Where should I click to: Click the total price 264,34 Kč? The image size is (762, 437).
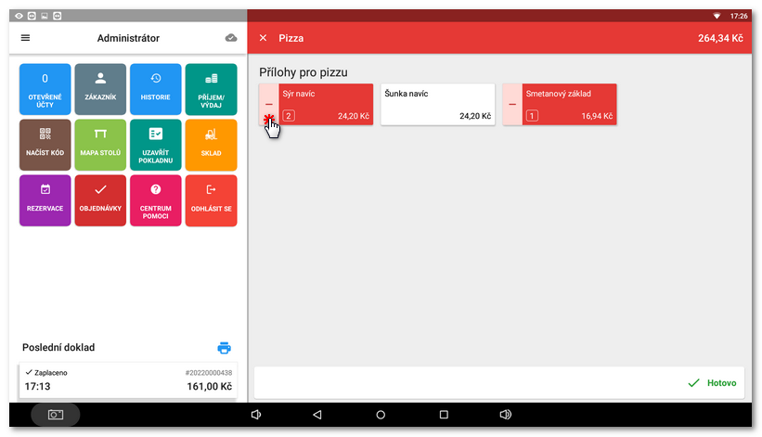(x=720, y=38)
